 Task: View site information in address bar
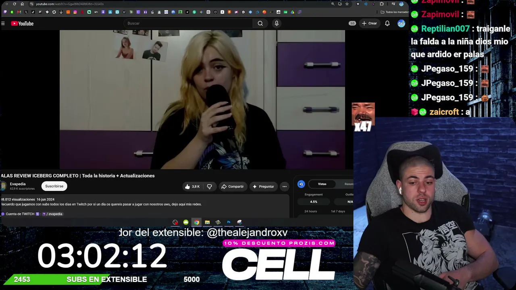click(31, 4)
